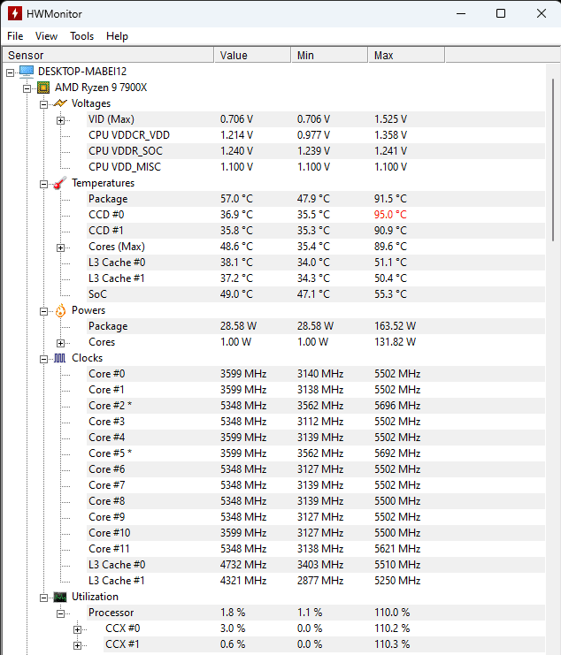Expand the CCX #1 utilization entry

(77, 645)
